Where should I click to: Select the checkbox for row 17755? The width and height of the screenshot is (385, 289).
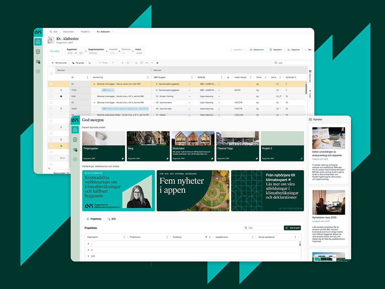51,90
